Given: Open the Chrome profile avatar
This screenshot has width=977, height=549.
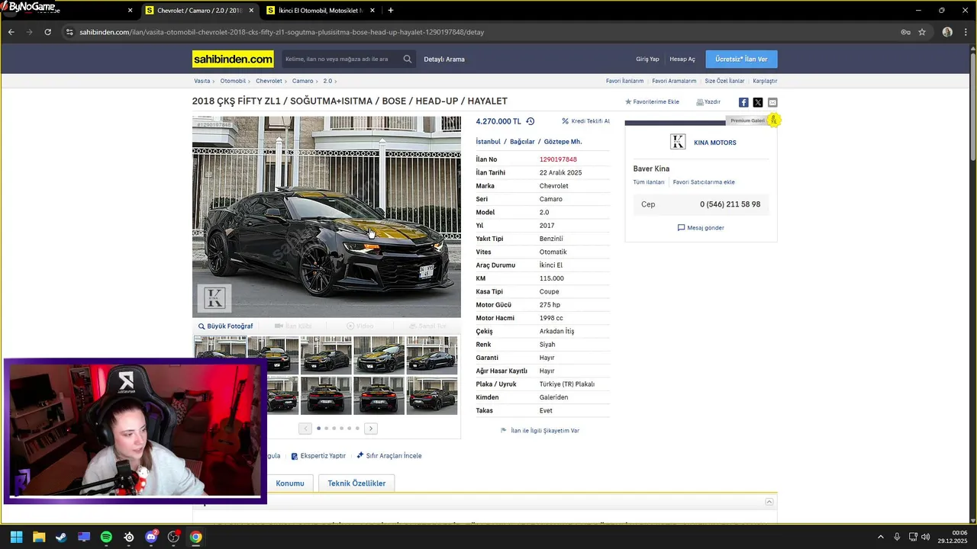Looking at the screenshot, I should pos(947,32).
